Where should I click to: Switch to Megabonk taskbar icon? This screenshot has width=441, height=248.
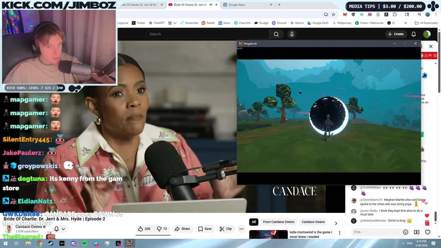coord(130,244)
